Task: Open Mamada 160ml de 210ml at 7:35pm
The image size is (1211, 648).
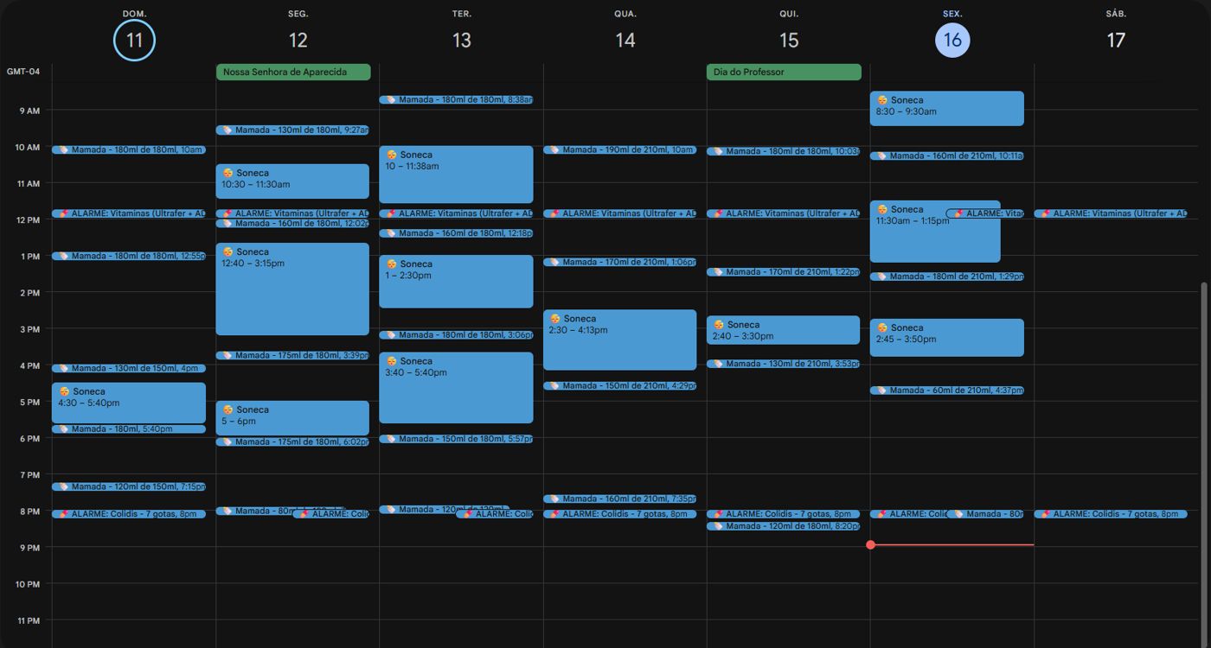Action: pyautogui.click(x=620, y=499)
